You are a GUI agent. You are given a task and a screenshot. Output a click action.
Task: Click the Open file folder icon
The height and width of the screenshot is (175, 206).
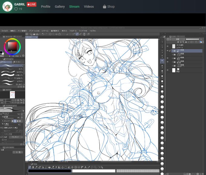coord(34,34)
